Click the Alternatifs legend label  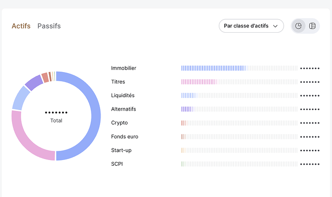[x=124, y=109]
